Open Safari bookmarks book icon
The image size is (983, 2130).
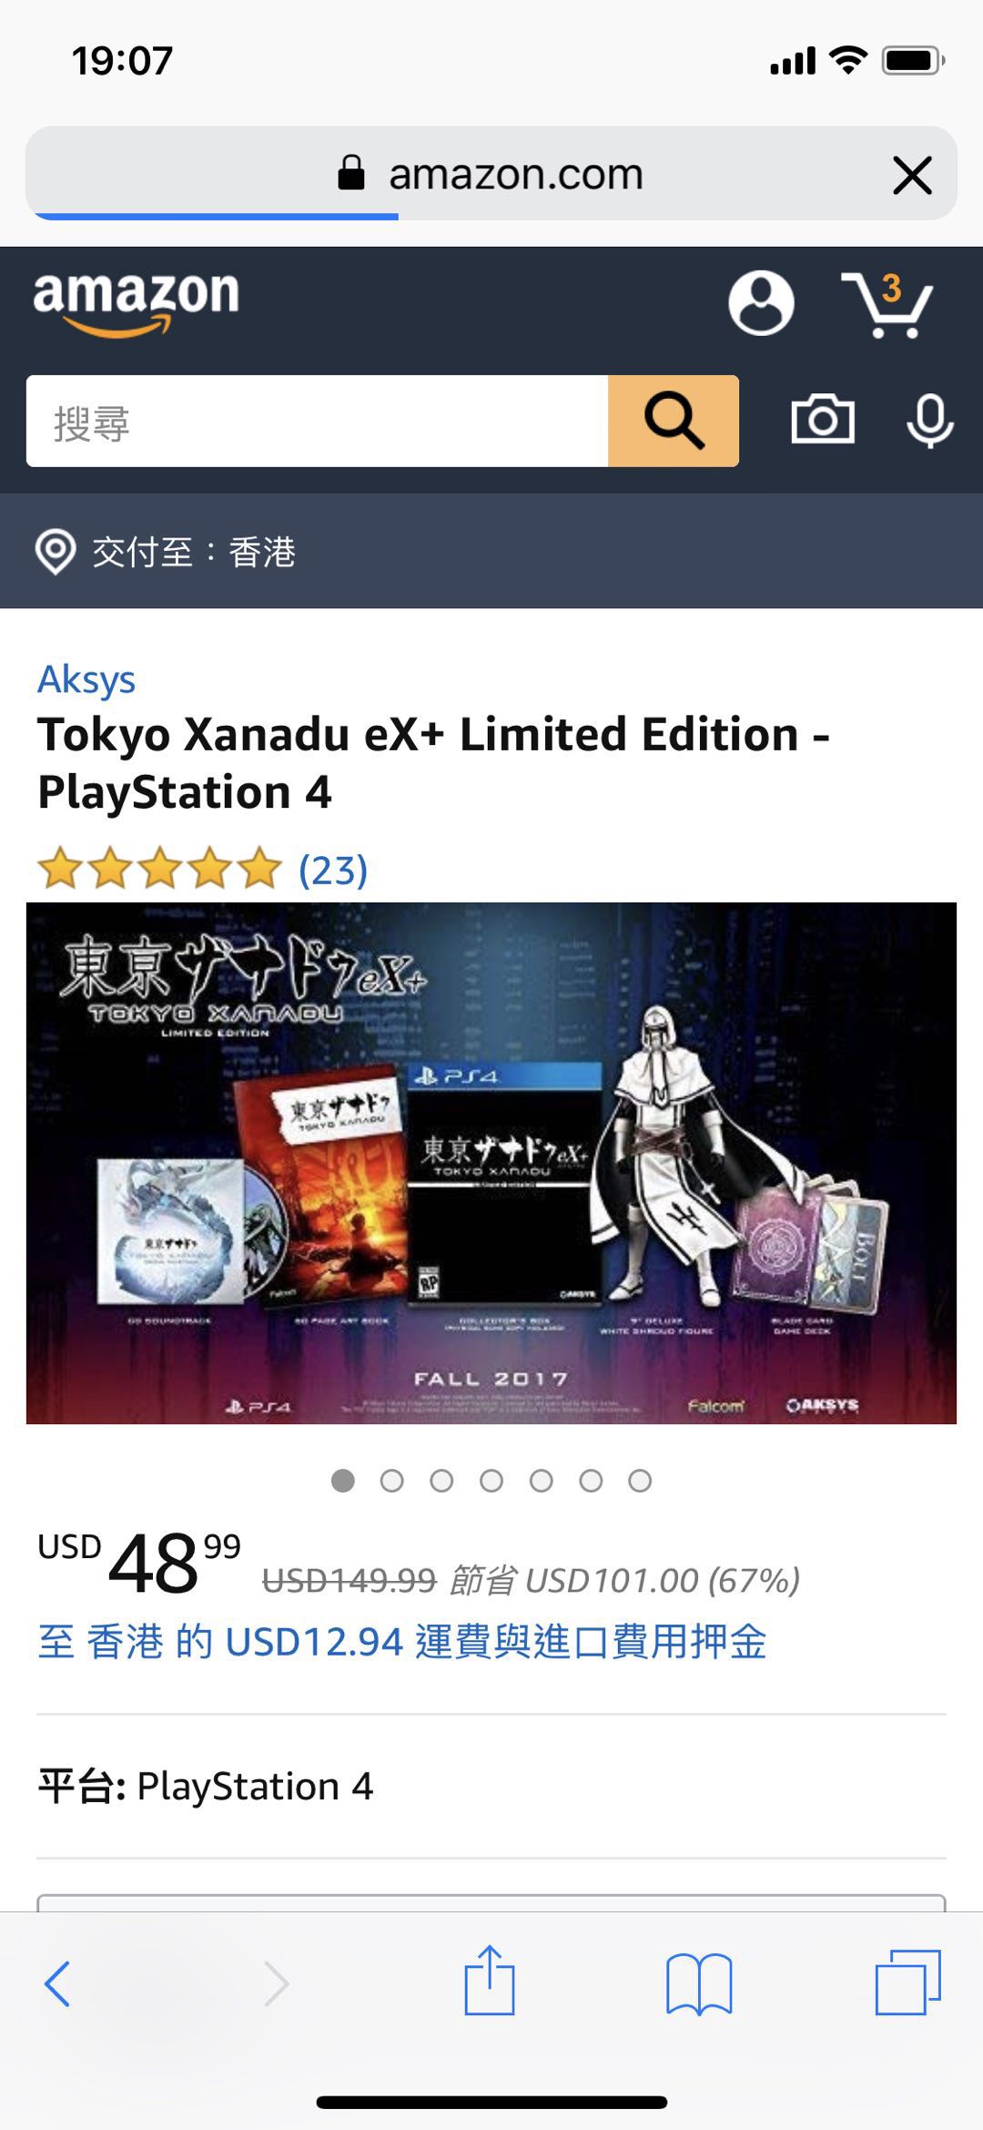(699, 1983)
